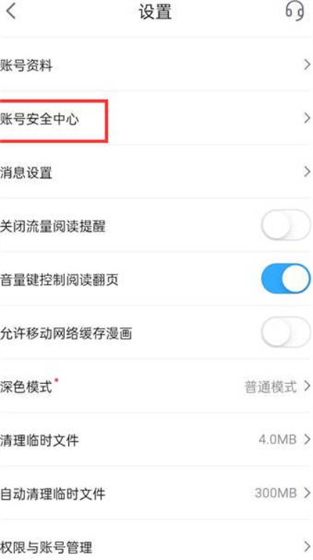This screenshot has width=313, height=560.
Task: Expand 普通模式 option for dark mode
Action: click(x=277, y=386)
